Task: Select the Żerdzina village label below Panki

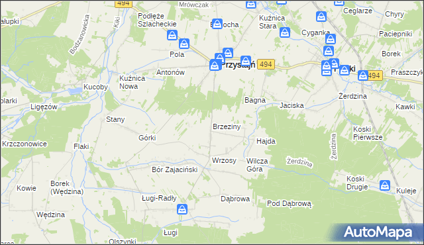Action: pos(352,96)
